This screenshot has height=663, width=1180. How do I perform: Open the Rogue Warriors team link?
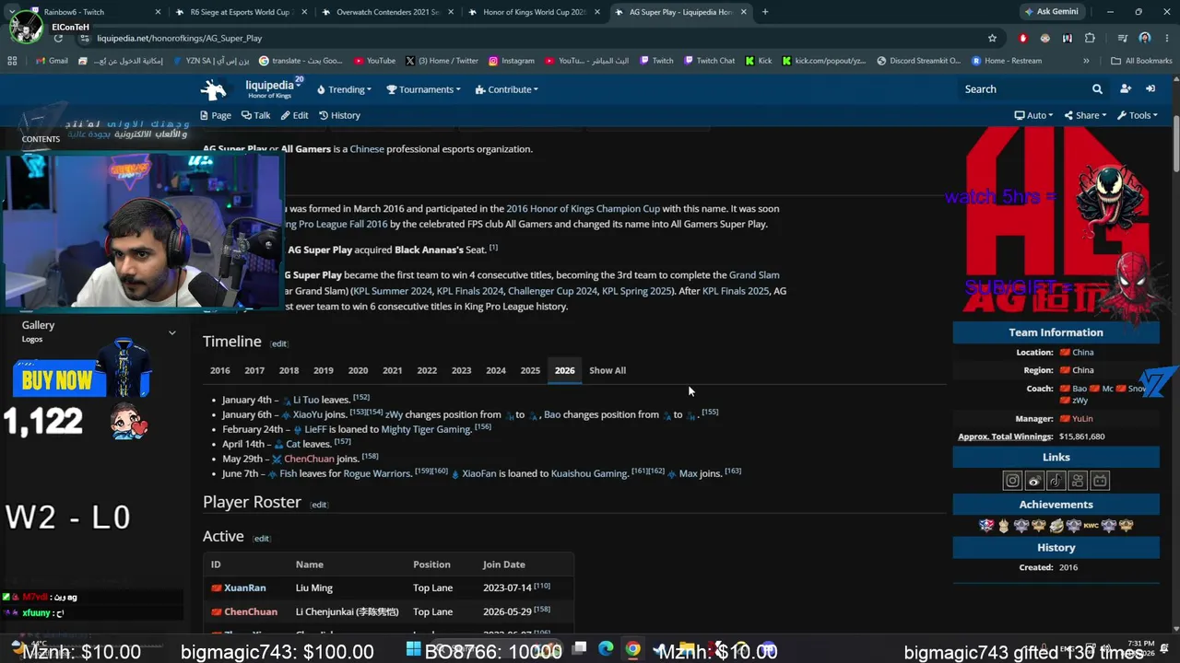tap(377, 473)
